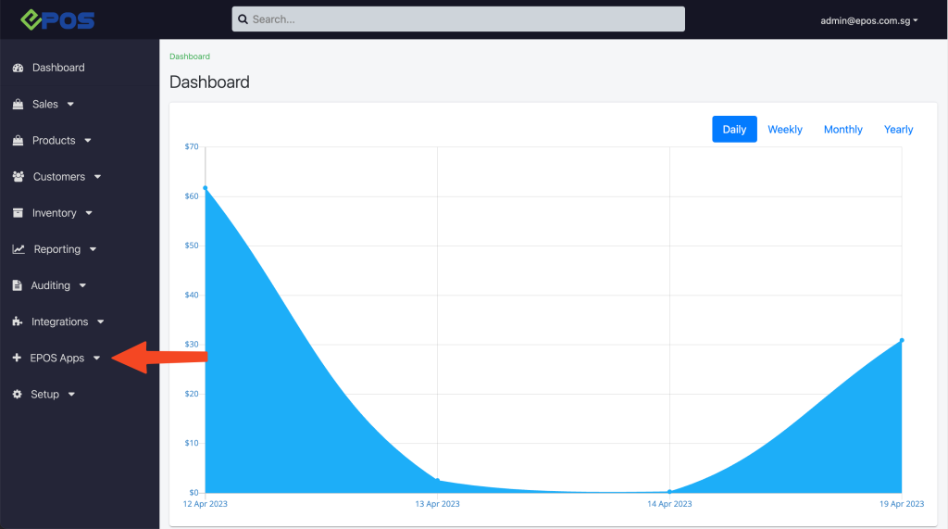This screenshot has height=529, width=948.
Task: Click the EPOS logo
Action: tap(57, 20)
